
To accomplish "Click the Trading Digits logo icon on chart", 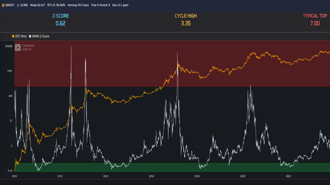I will coord(18,48).
